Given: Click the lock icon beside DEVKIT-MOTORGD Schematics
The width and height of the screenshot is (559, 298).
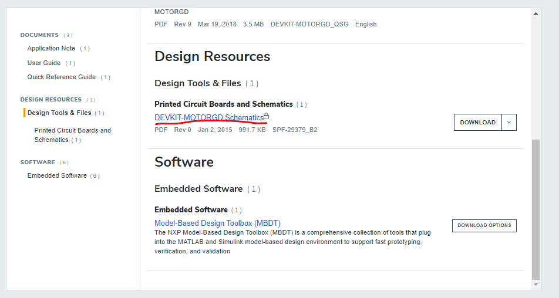Looking at the screenshot, I should (x=267, y=116).
